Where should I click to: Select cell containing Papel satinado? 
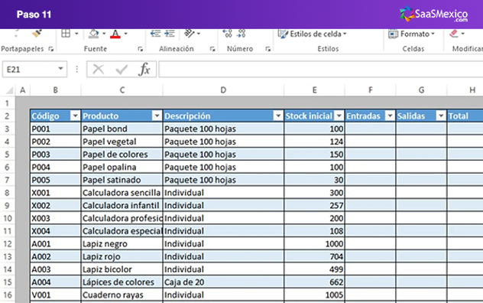coord(122,180)
